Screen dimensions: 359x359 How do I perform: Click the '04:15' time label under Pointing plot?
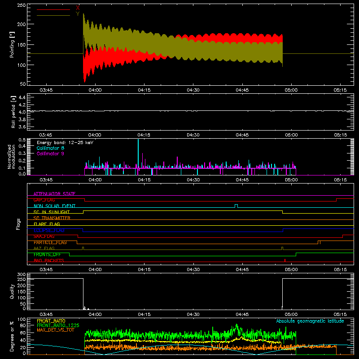pos(144,90)
